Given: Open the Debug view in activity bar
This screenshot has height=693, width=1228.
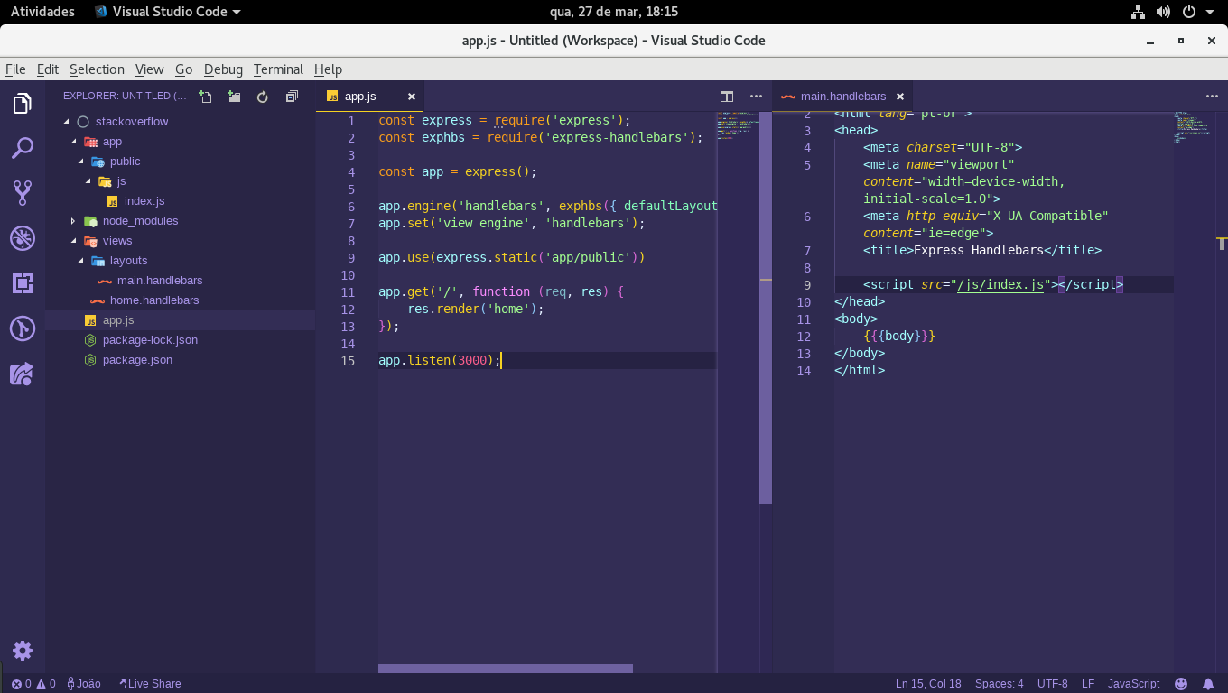Looking at the screenshot, I should [x=23, y=238].
